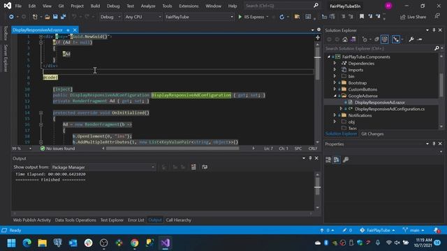Click the Navigate Backward toolbar icon

click(11, 17)
